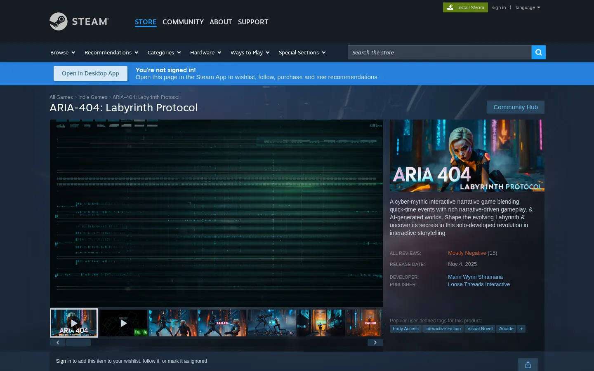
Task: Follow the Indie Games breadcrumb link
Action: point(93,97)
